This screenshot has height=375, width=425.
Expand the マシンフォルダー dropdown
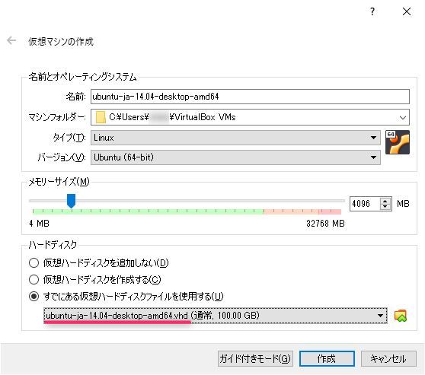[402, 117]
